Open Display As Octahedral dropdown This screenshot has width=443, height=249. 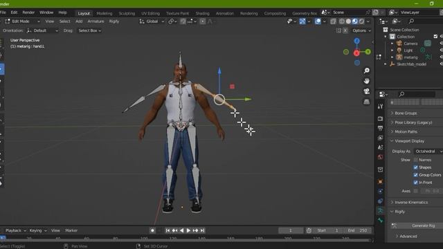coord(428,151)
